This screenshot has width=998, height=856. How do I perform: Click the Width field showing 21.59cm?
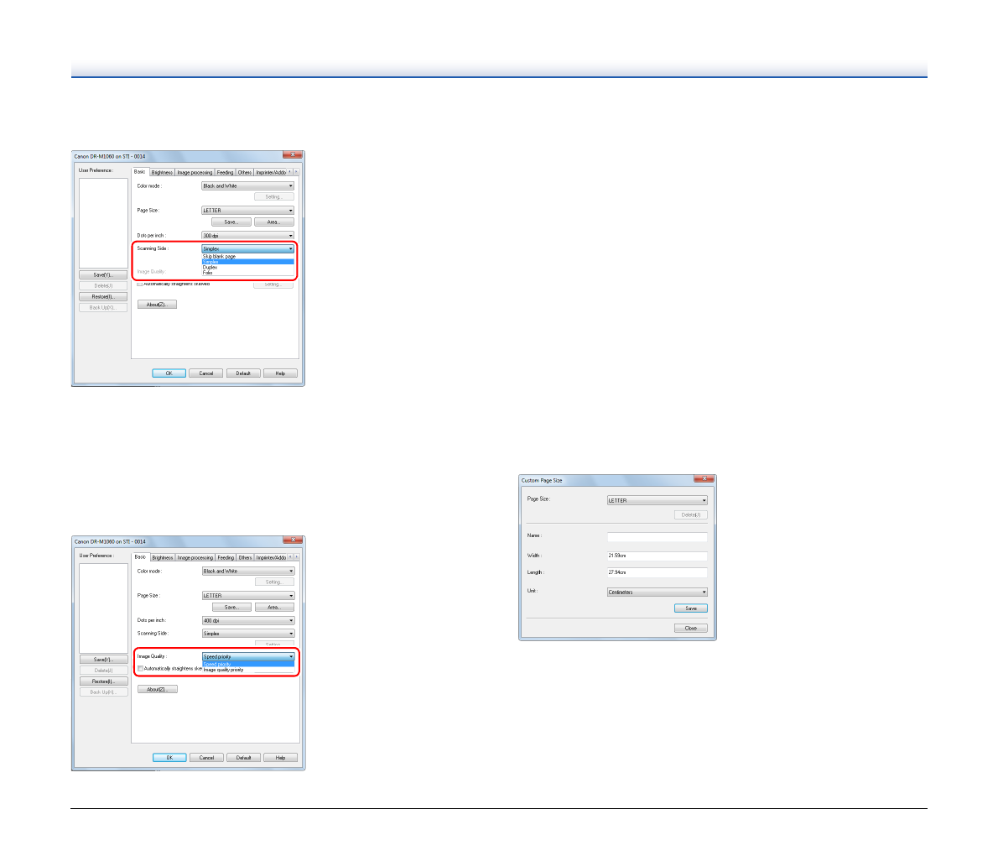click(x=657, y=556)
